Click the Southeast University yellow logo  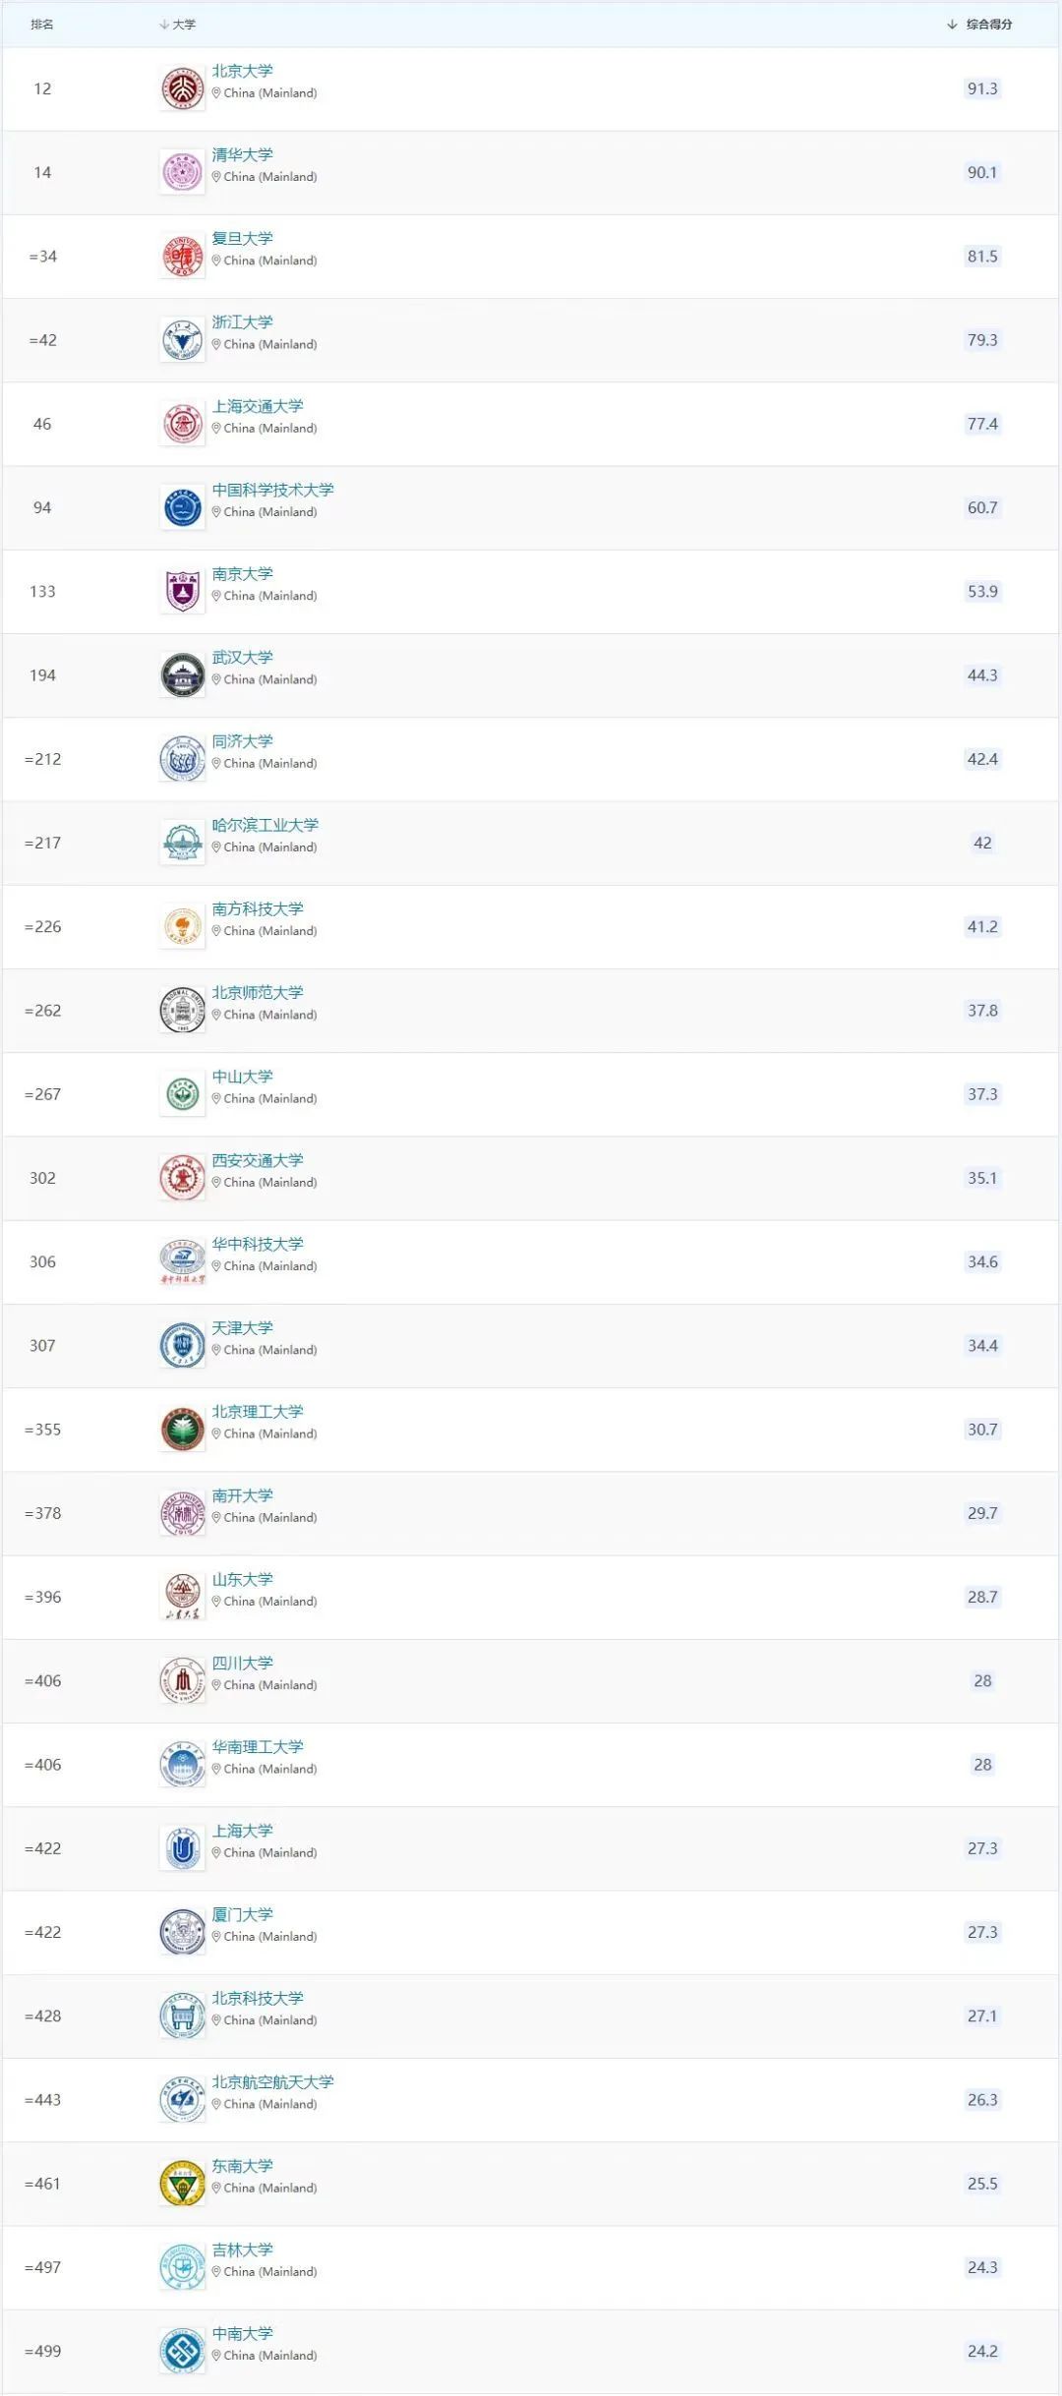[x=182, y=2184]
